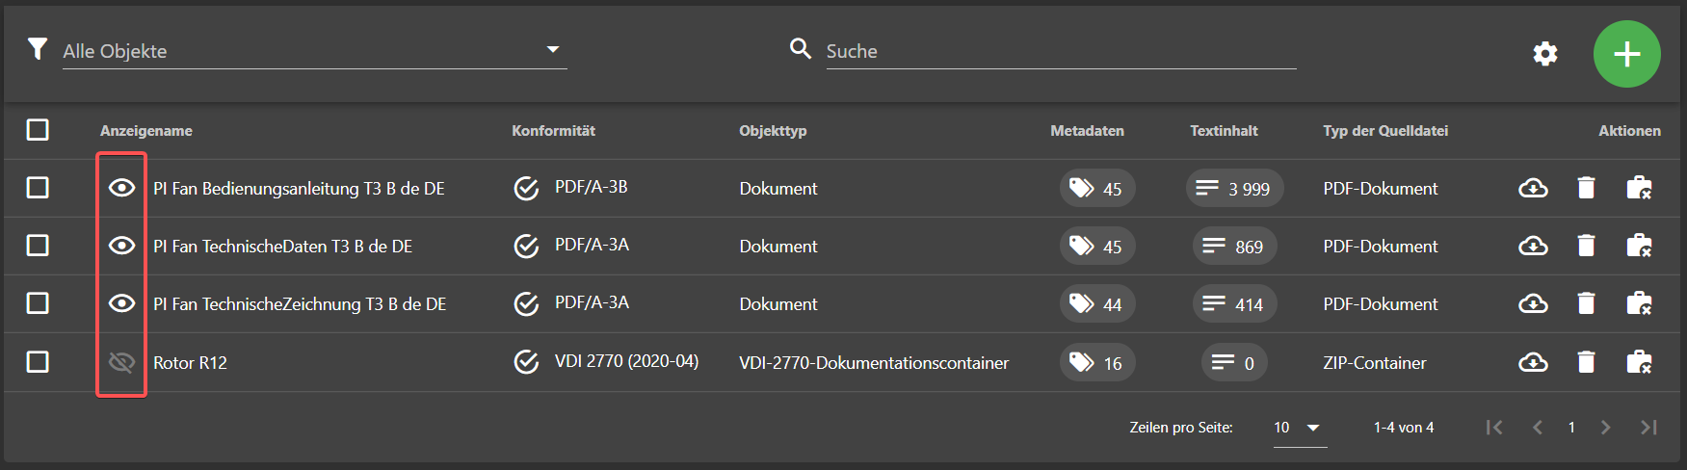Viewport: 1687px width, 470px height.
Task: Click the search magnifier icon
Action: pos(800,48)
